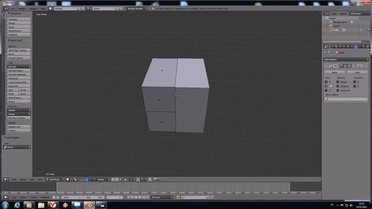Open the No Sync playback dropdown
The width and height of the screenshot is (372, 209).
point(162,197)
